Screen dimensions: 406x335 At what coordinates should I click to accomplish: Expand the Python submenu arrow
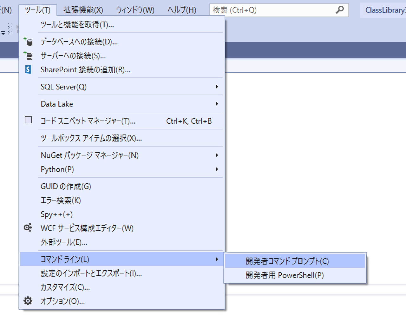(217, 169)
